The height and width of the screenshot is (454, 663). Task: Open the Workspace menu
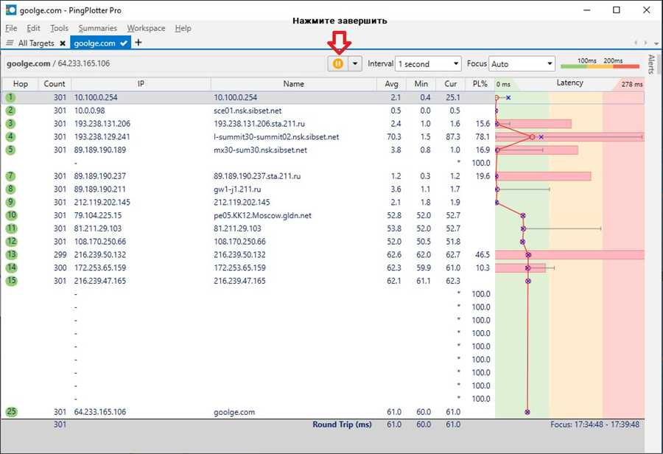pos(146,28)
